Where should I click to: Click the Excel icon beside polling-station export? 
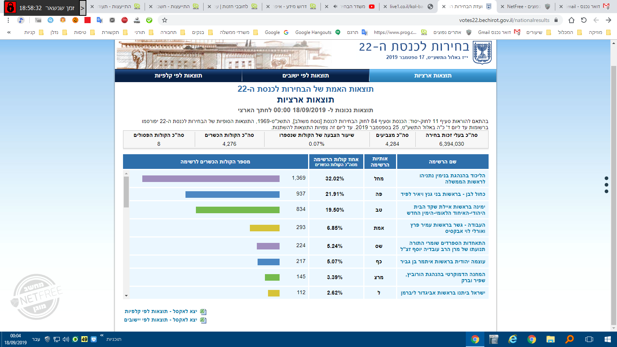click(x=203, y=312)
